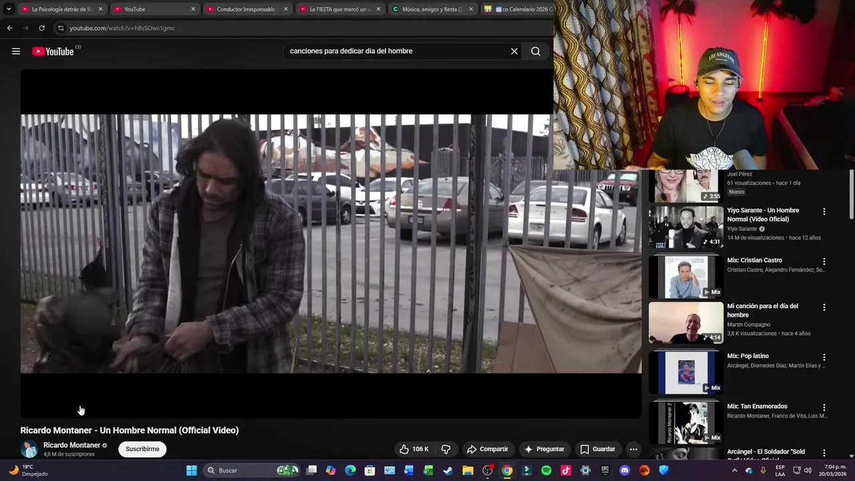Click the video player area

pyautogui.click(x=331, y=244)
